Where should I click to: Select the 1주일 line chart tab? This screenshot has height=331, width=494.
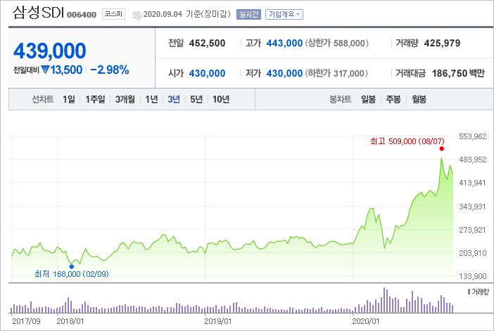coord(95,99)
